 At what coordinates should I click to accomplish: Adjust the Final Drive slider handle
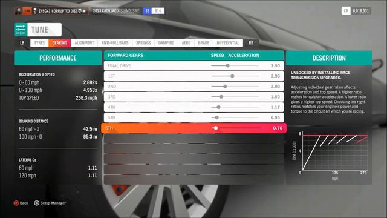point(228,66)
